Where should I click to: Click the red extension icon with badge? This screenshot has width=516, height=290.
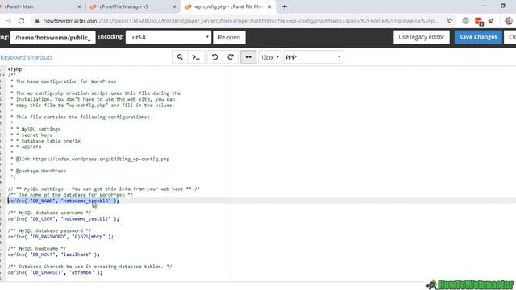pos(479,22)
